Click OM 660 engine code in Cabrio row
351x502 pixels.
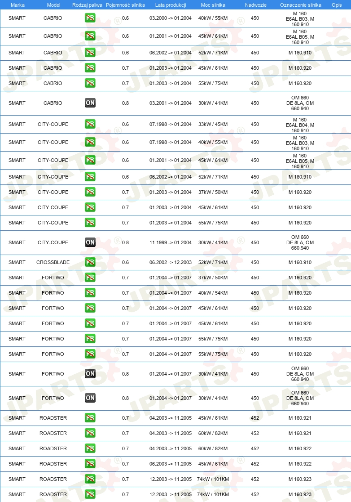click(300, 103)
